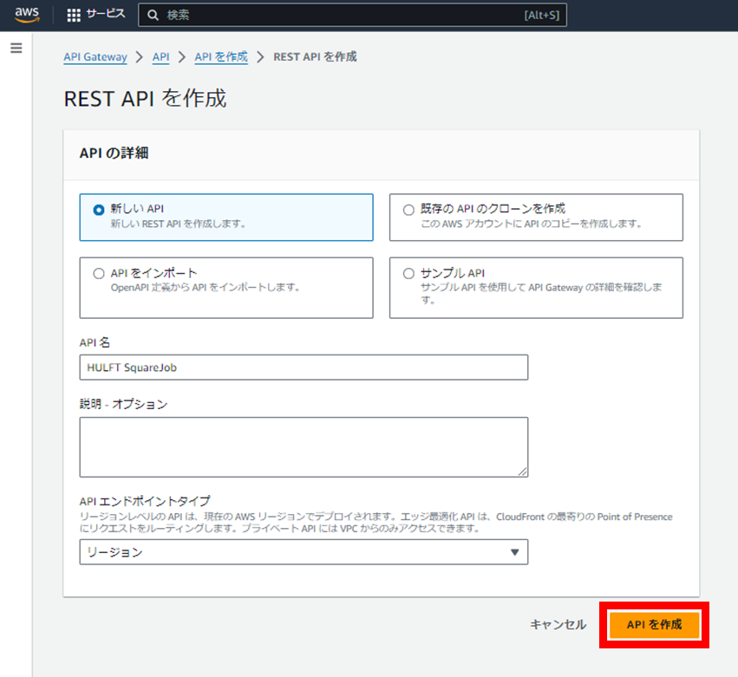738x677 pixels.
Task: Click inside the 説明 - オプション textarea
Action: click(304, 447)
